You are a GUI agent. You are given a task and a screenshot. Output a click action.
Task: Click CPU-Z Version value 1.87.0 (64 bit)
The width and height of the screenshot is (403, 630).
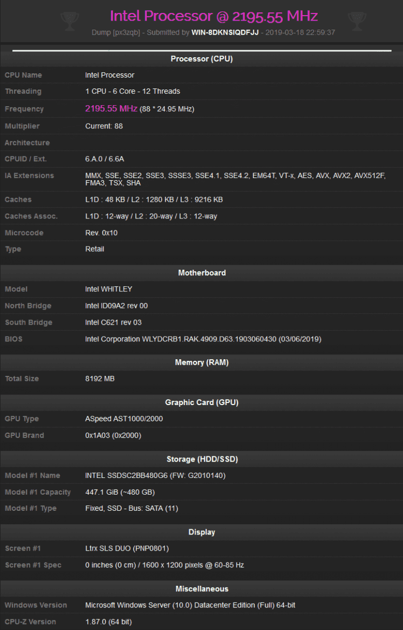(108, 621)
